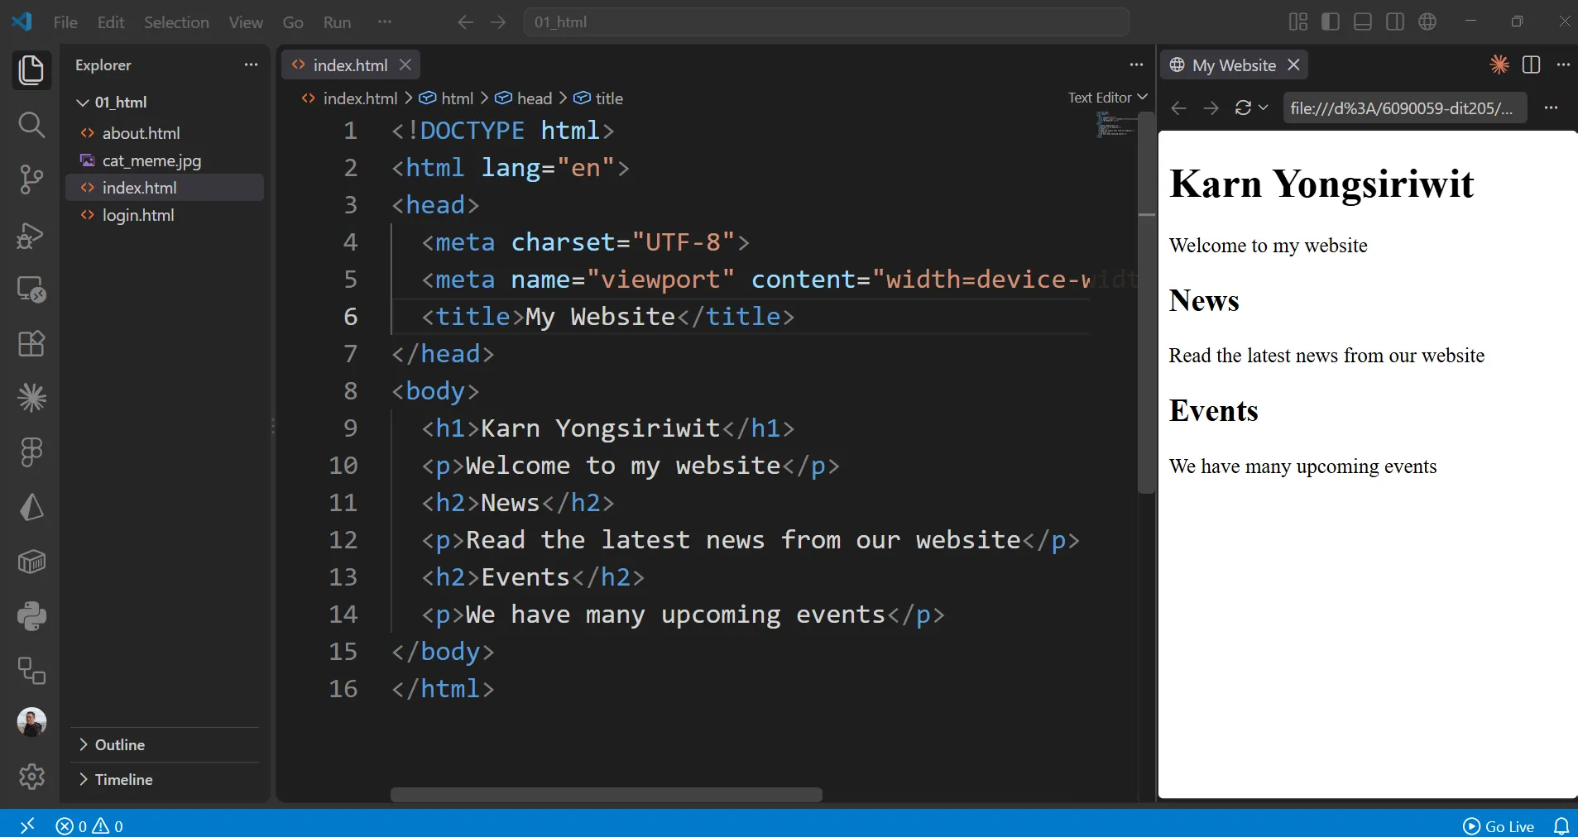1578x837 pixels.
Task: Open the notifications bell in status bar
Action: [x=1561, y=825]
